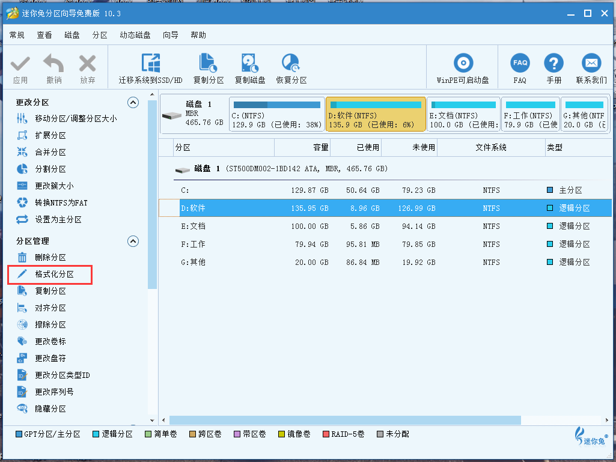The width and height of the screenshot is (616, 462).
Task: Select the E:文档 partition row
Action: 385,226
